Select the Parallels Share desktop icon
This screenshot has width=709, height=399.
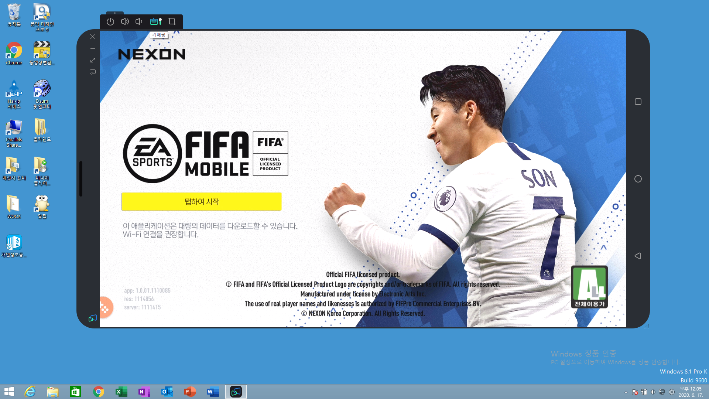[14, 133]
